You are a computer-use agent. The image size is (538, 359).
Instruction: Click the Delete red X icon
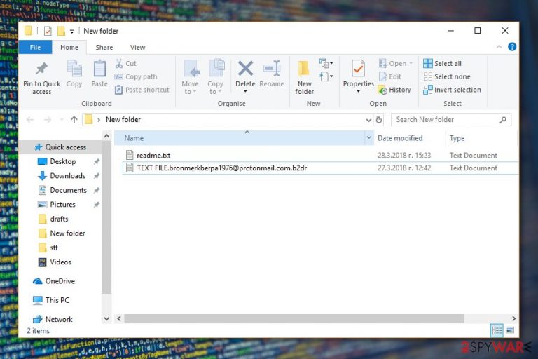(x=245, y=68)
